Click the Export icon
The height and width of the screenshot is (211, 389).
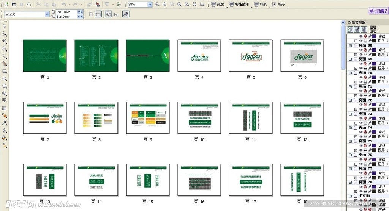pos(97,5)
